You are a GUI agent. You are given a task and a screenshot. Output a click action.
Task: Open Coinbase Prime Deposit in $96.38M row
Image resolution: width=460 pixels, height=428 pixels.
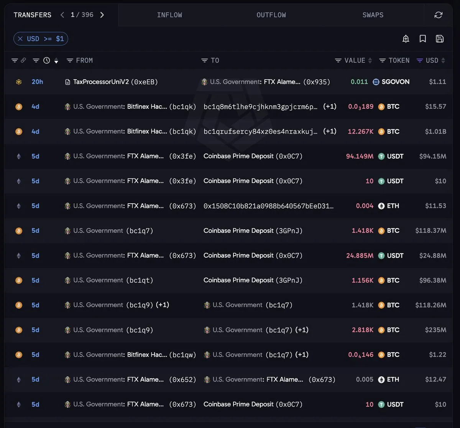pos(253,280)
